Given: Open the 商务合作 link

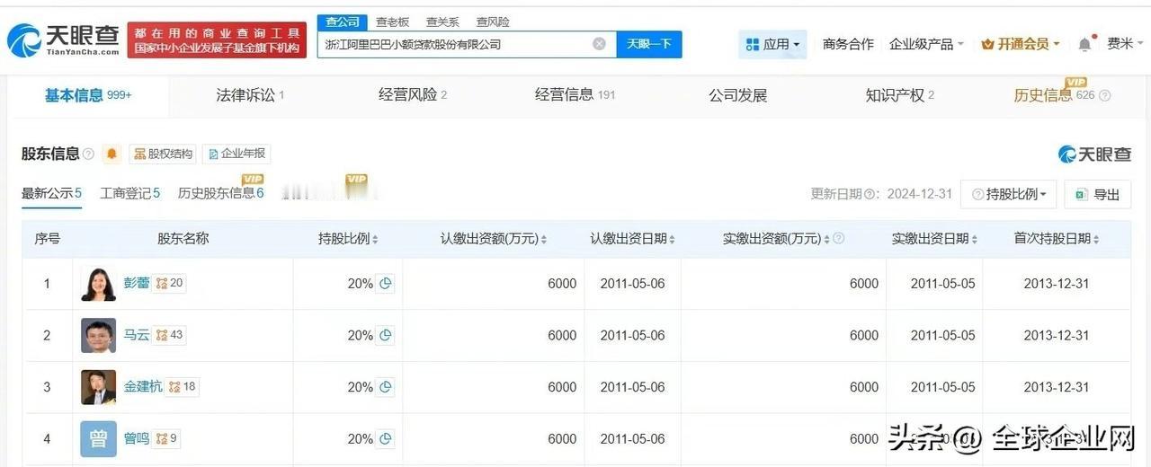Looking at the screenshot, I should [x=848, y=44].
